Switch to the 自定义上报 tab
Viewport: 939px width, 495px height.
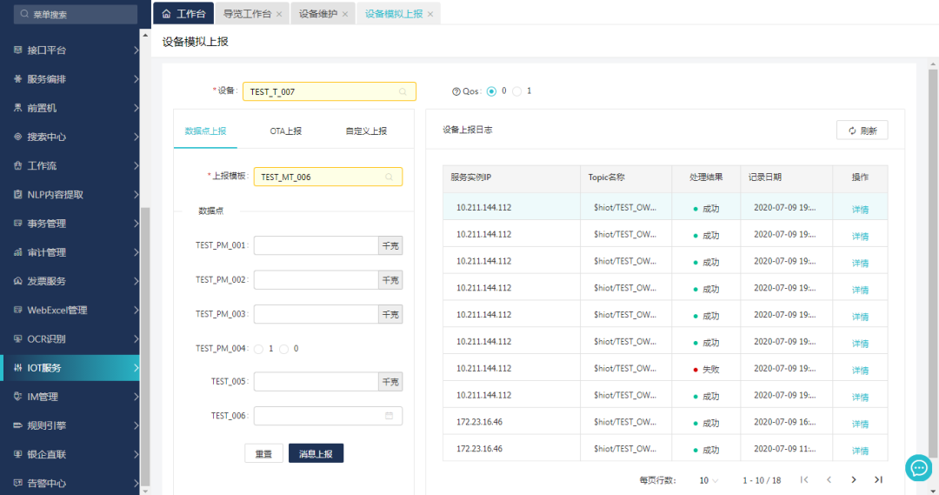pos(365,130)
